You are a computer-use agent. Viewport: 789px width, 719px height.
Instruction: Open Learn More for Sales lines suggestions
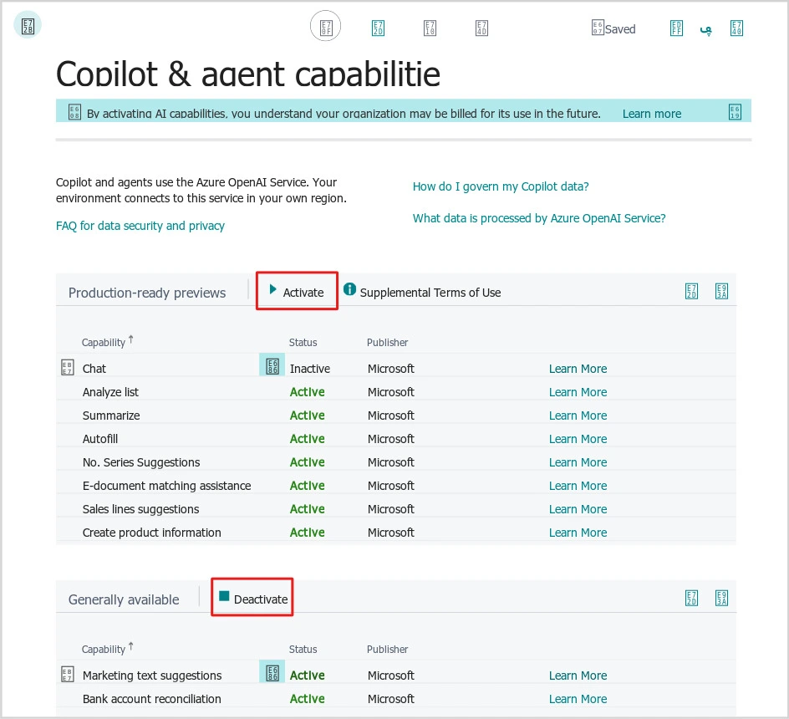click(x=578, y=509)
